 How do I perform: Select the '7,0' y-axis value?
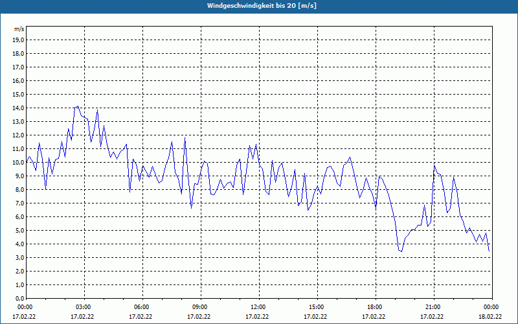(20, 203)
